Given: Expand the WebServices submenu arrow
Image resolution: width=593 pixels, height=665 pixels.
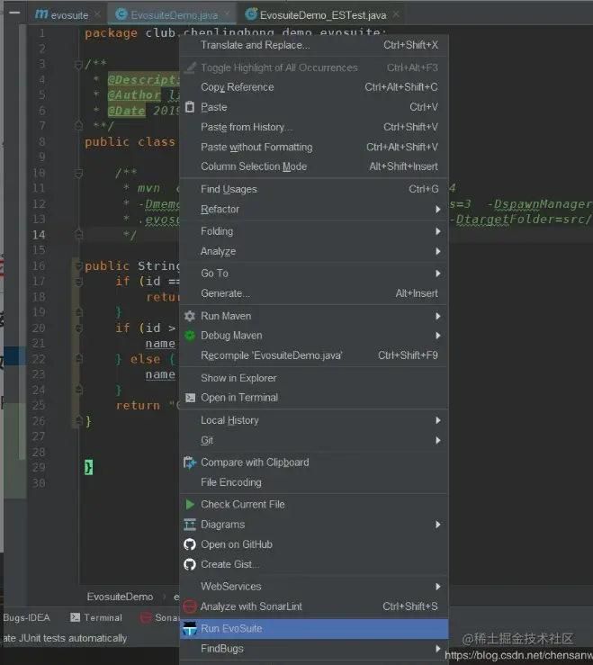Looking at the screenshot, I should [x=437, y=587].
